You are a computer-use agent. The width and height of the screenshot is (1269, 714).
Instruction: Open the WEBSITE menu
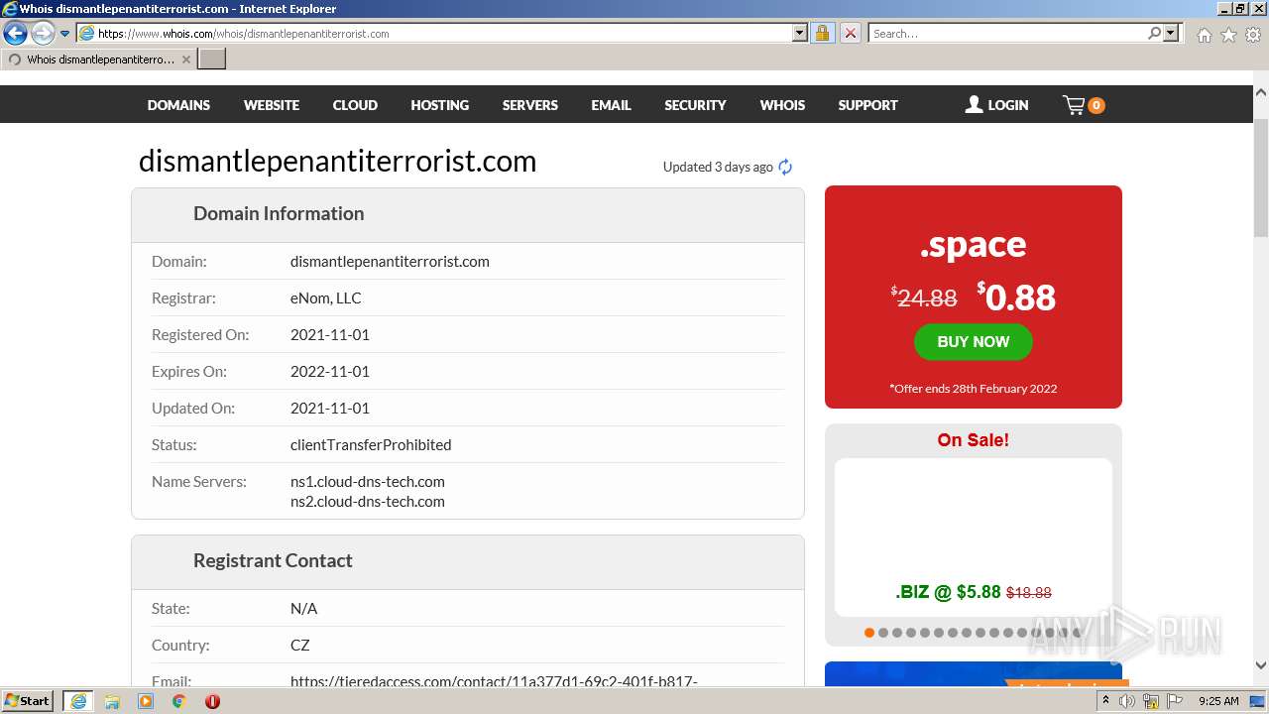point(272,105)
